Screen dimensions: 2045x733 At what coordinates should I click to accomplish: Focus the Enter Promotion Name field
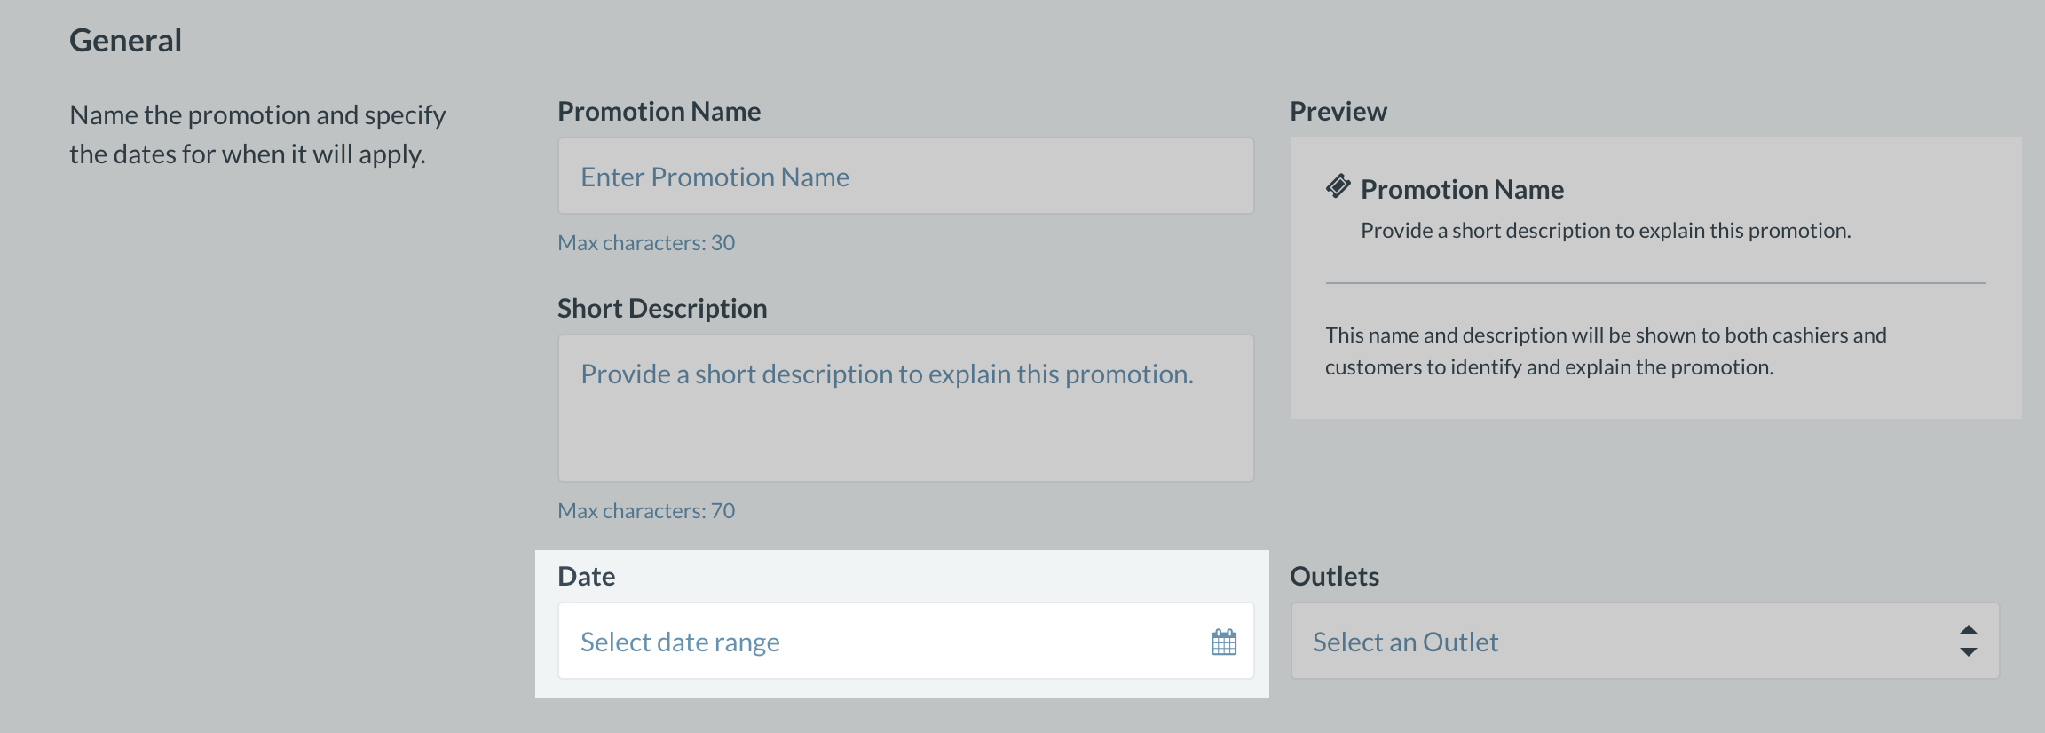905,176
